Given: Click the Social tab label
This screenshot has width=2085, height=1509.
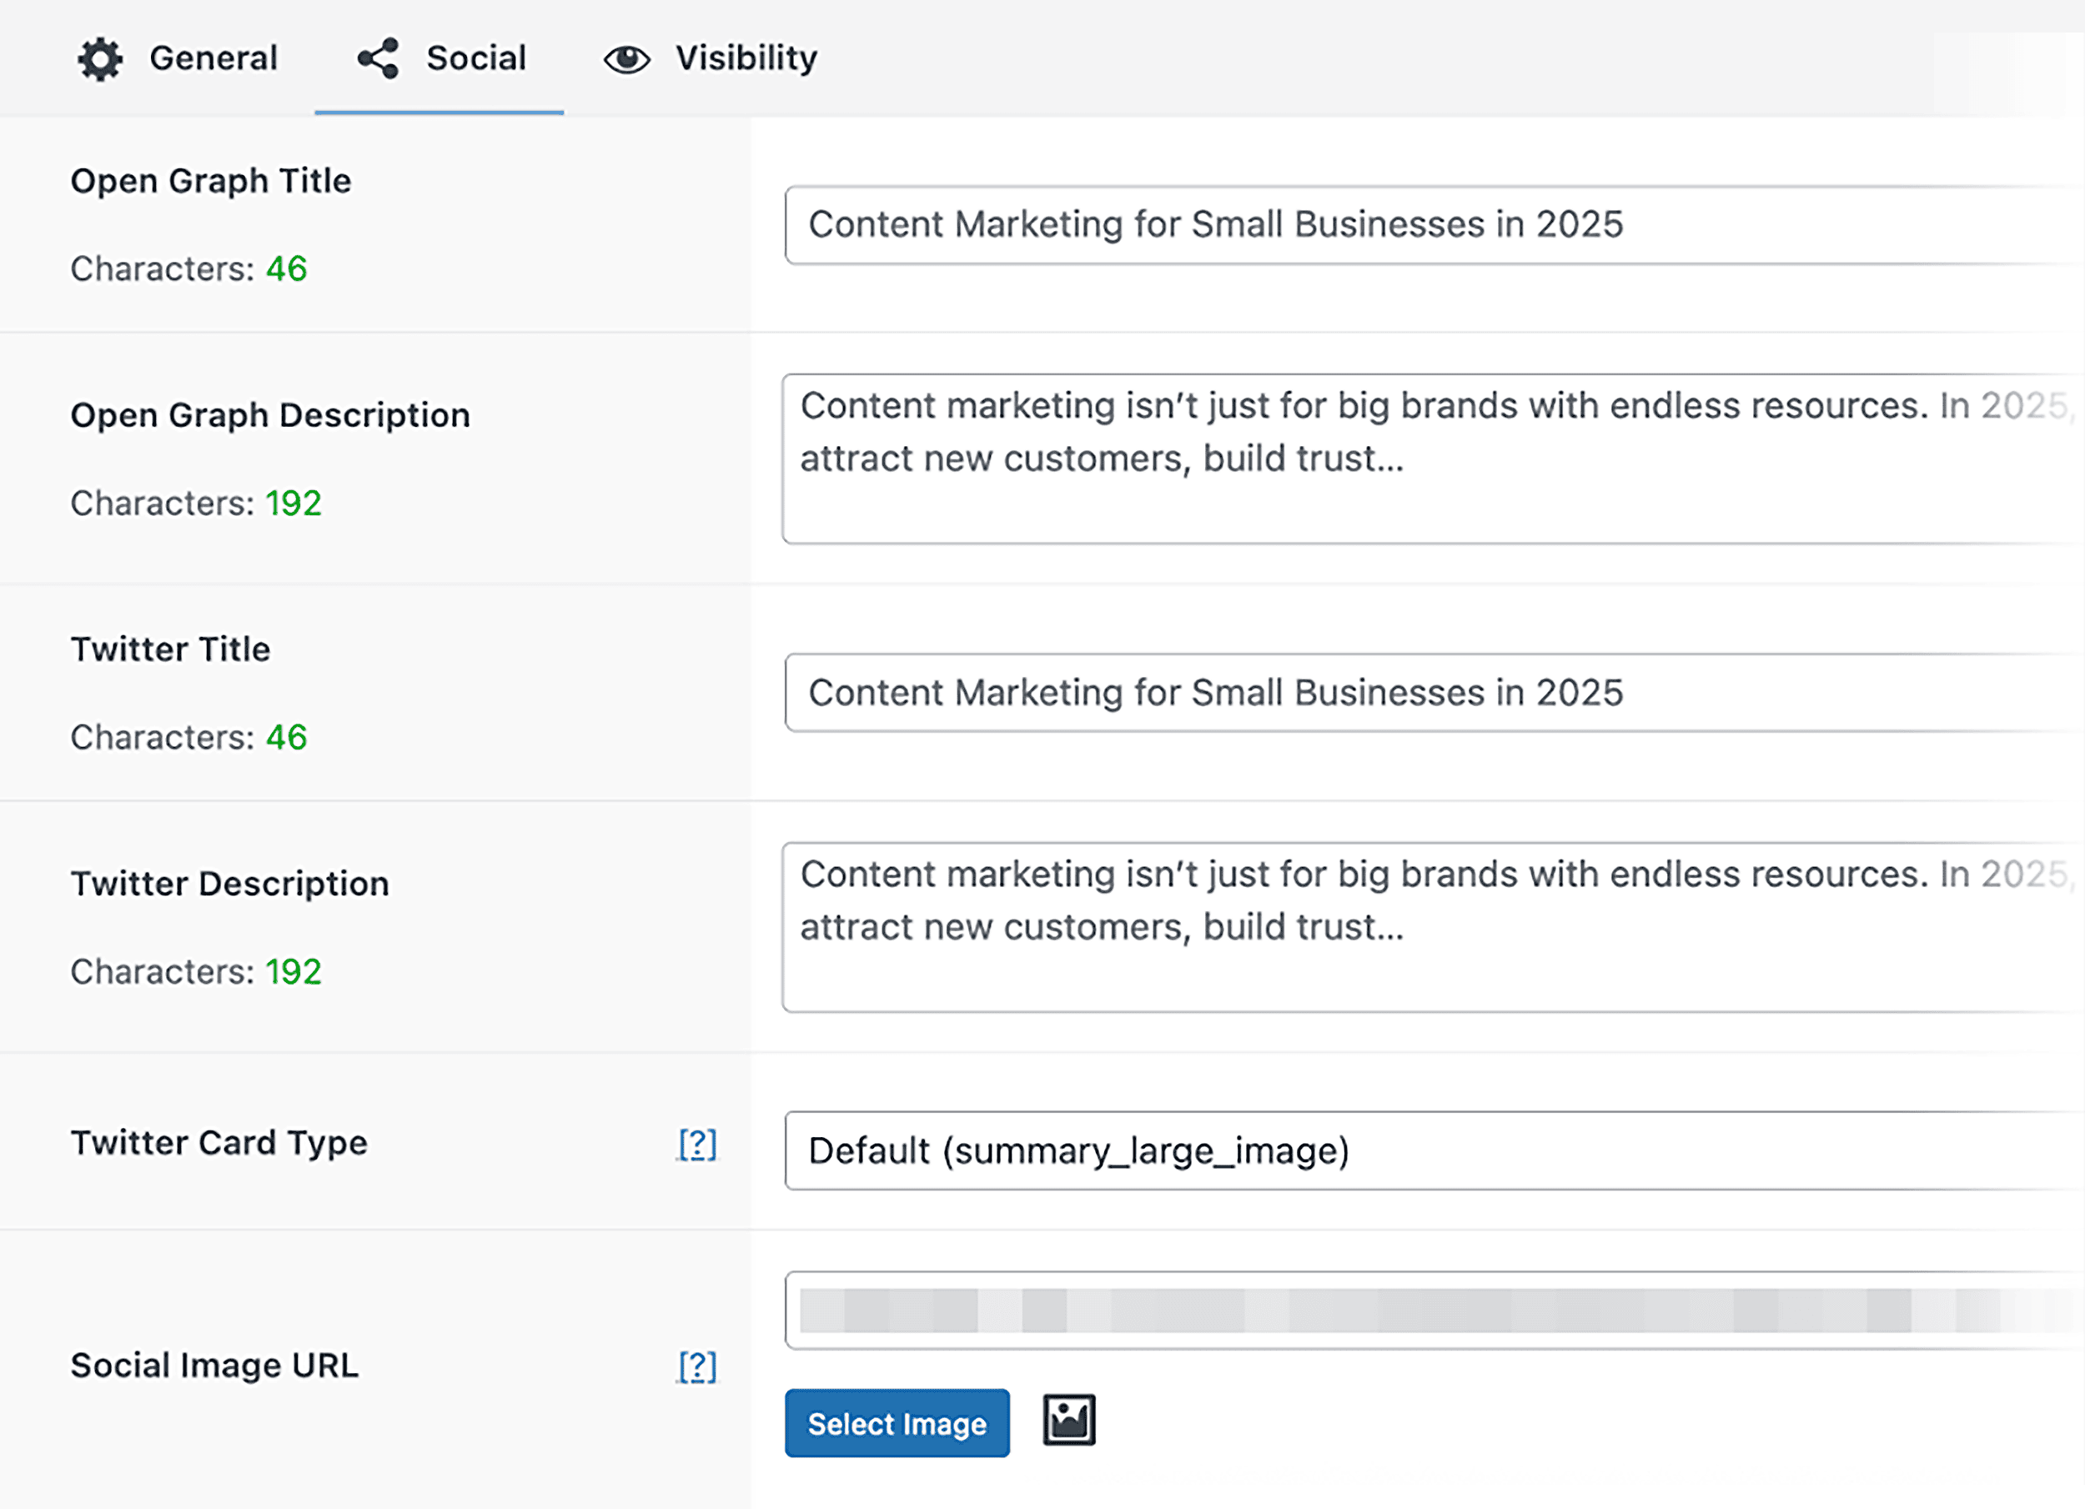Looking at the screenshot, I should click(475, 58).
